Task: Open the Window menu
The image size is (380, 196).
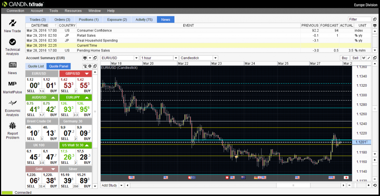Action: pos(95,11)
